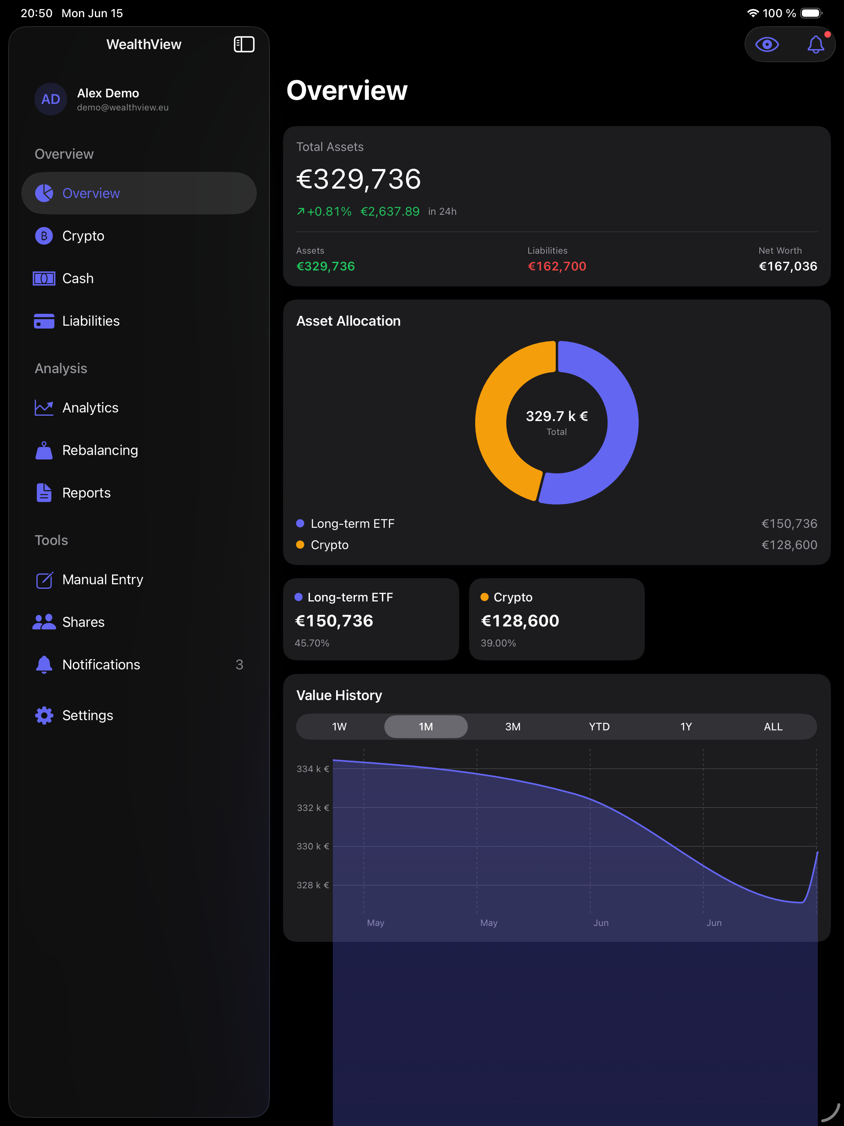Click the WealthView app title
This screenshot has width=844, height=1126.
coord(144,44)
